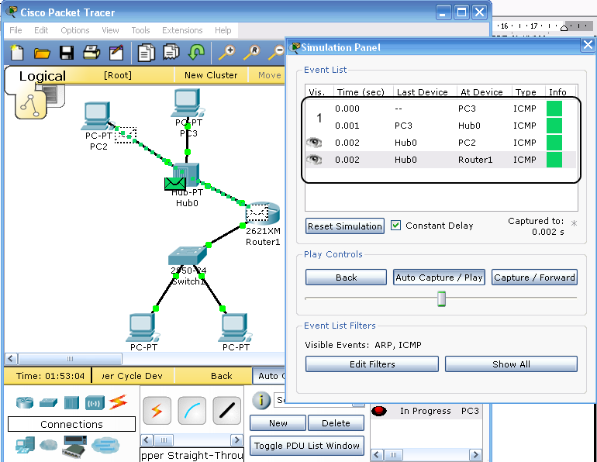Click the Reset Simulation button

(x=345, y=226)
